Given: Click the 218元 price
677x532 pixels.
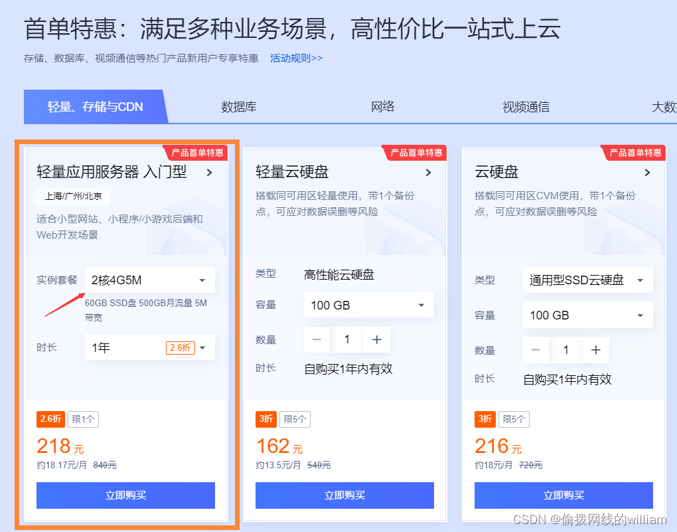Looking at the screenshot, I should click(x=60, y=446).
